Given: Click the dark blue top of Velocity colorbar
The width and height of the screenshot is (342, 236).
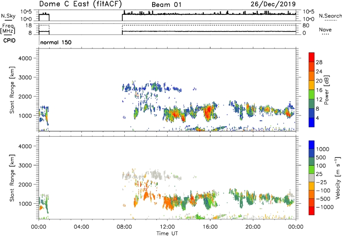Looking at the screenshot, I should pyautogui.click(x=312, y=145).
